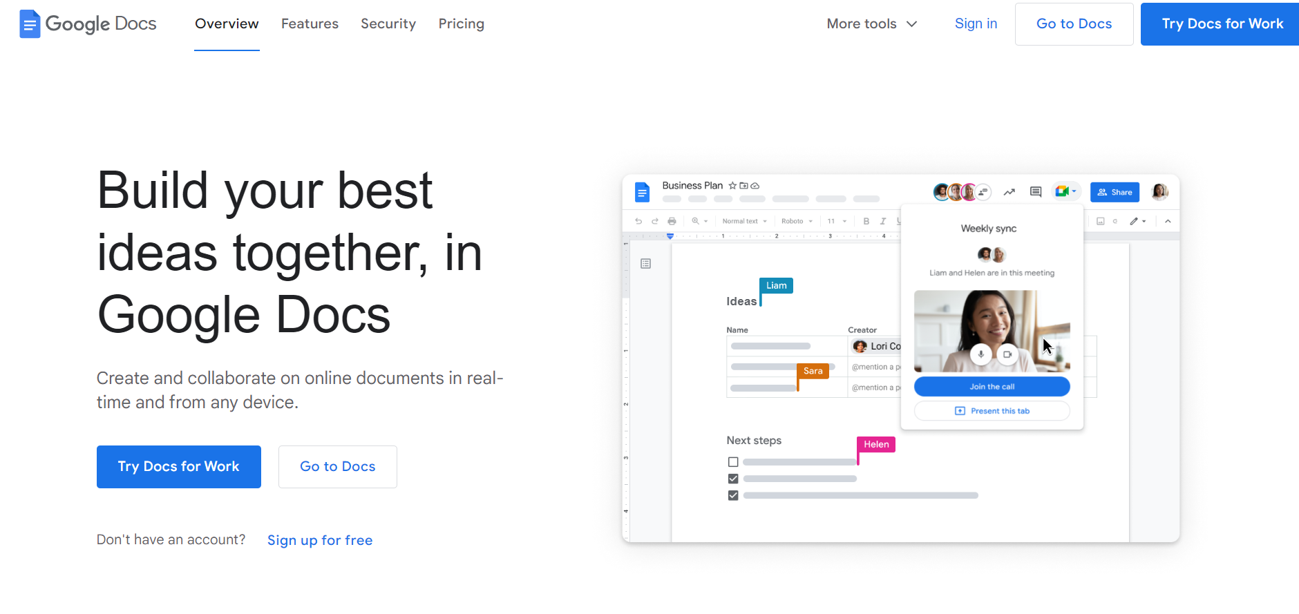Open the font size 11 dropdown

pos(837,221)
